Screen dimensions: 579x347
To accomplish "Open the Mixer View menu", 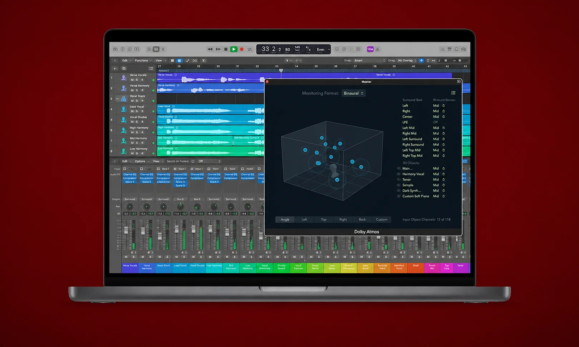I will point(158,161).
